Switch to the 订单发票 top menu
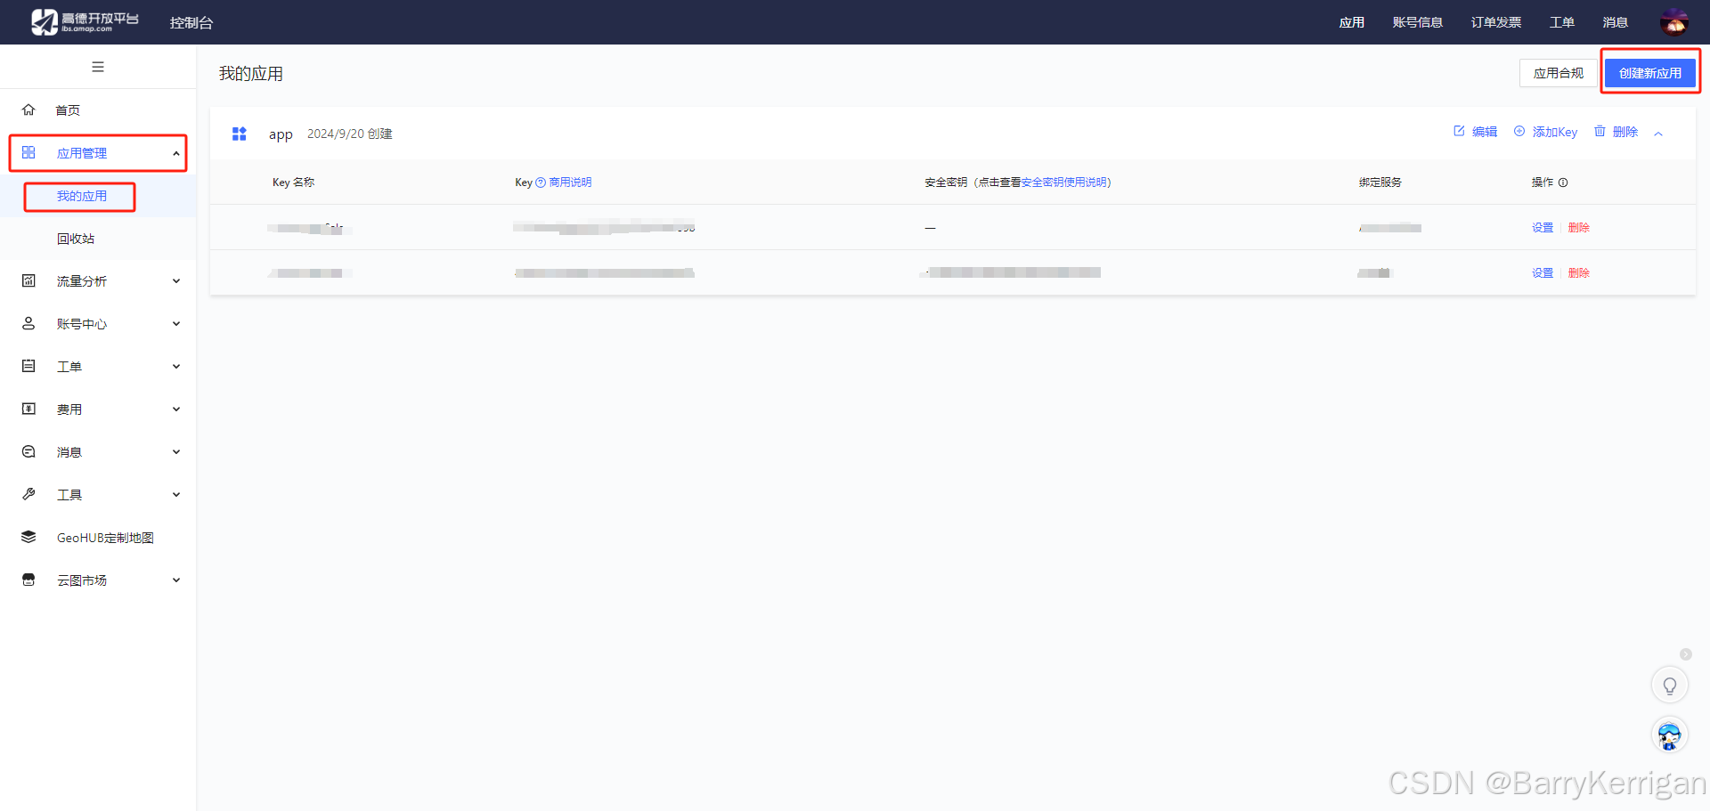This screenshot has height=811, width=1710. point(1495,21)
